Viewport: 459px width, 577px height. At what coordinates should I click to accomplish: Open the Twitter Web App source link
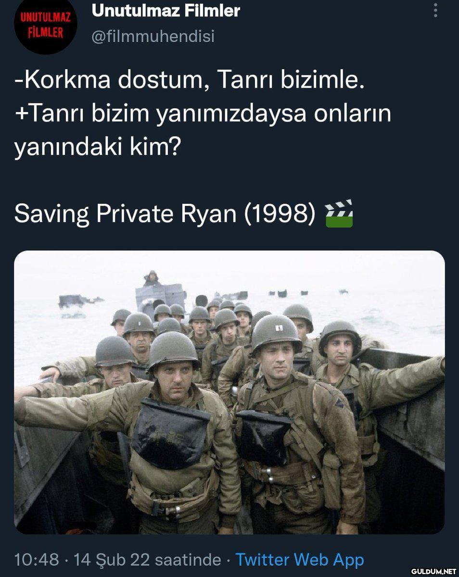300,560
